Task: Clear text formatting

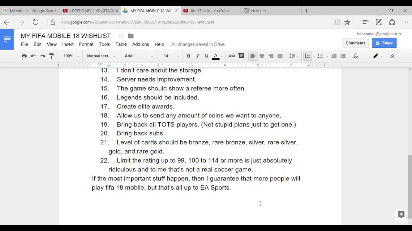Action: 356,56
